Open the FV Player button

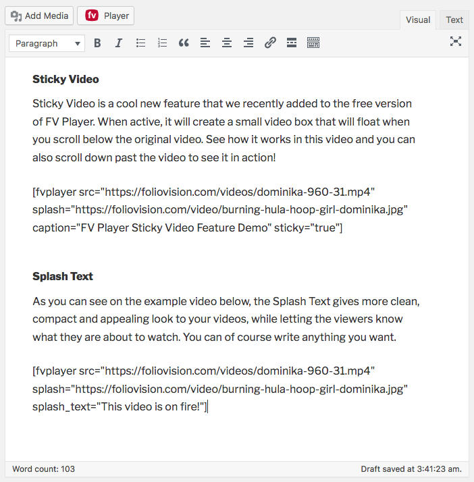105,16
